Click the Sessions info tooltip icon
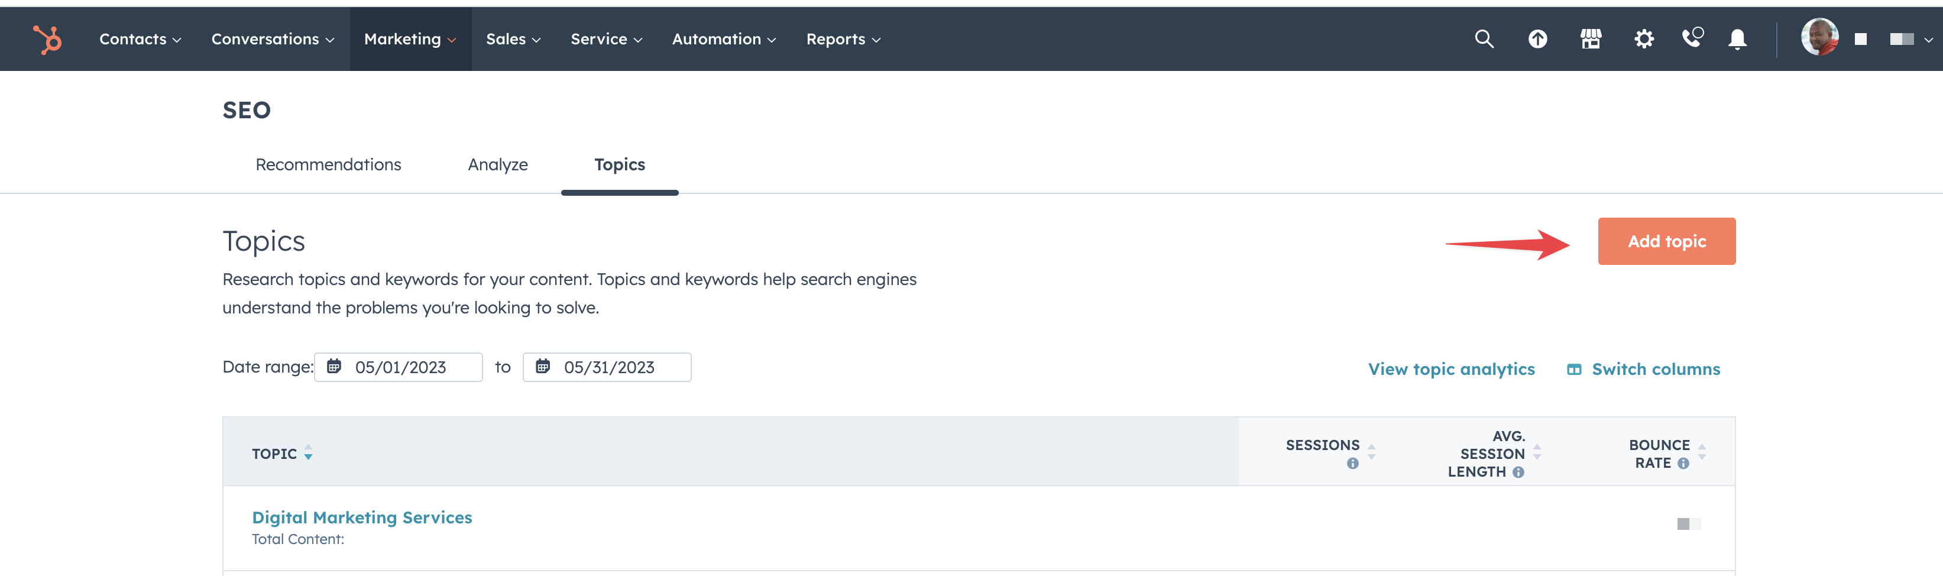 coord(1351,464)
